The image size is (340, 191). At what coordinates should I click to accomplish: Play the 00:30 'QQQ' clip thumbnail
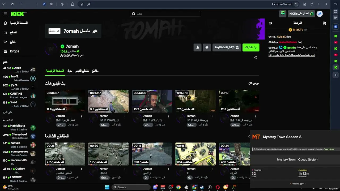108,154
